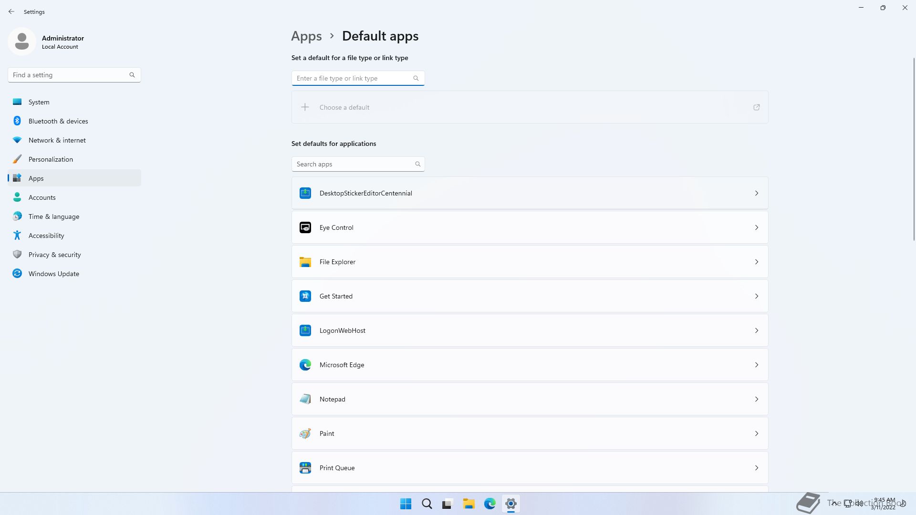This screenshot has height=515, width=916.
Task: Open the DesktopStickerEditorCentennial app row
Action: tap(530, 193)
